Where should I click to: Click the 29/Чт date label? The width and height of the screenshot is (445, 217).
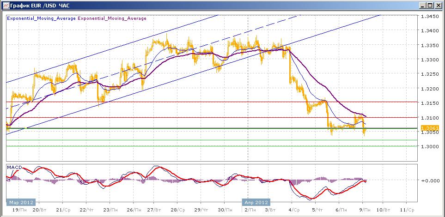tap(201, 210)
